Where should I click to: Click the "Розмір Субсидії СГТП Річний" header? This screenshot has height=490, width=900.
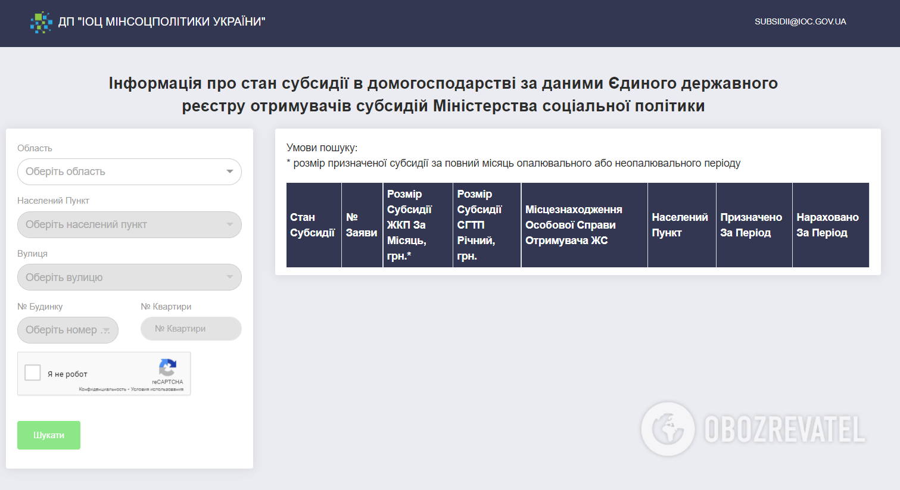tap(487, 225)
